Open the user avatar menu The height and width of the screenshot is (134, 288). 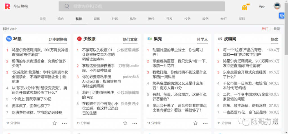click(x=277, y=6)
